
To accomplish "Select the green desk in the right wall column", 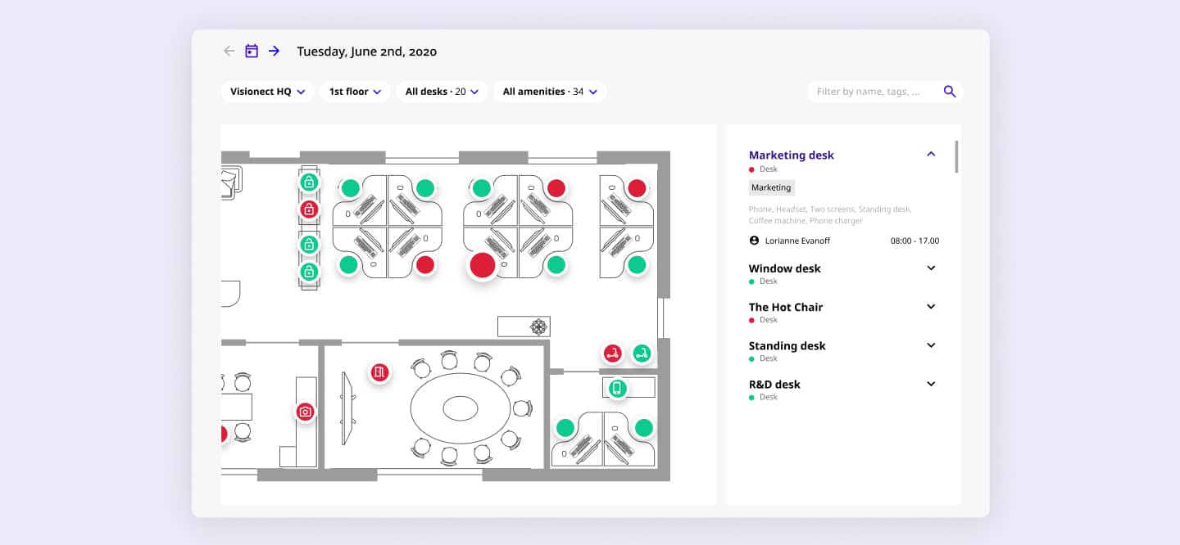I will (637, 264).
